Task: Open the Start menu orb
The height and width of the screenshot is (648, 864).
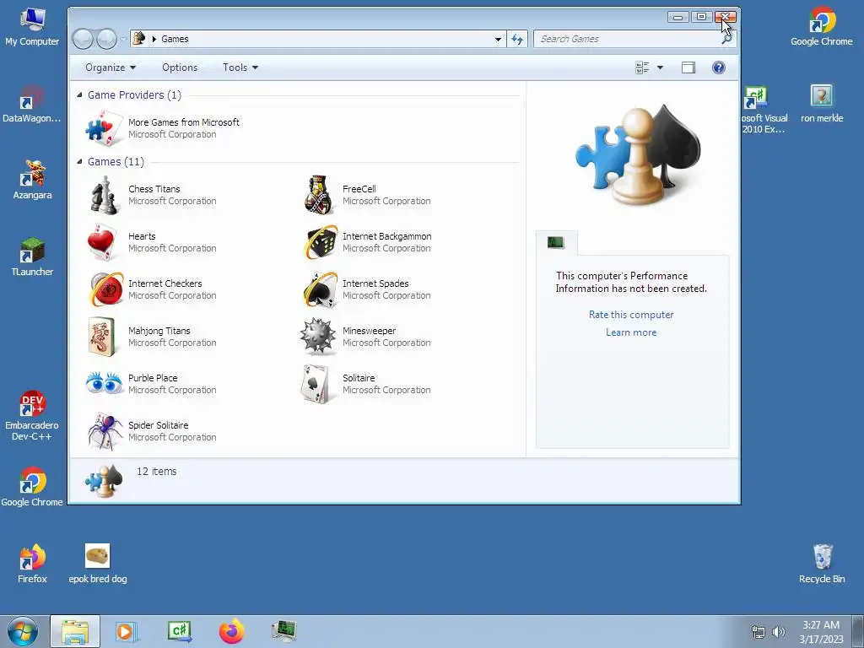Action: (22, 631)
